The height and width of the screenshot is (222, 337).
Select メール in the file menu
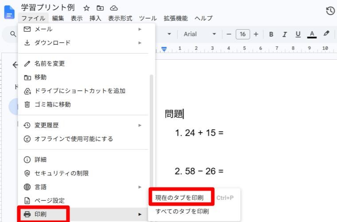[84, 29]
